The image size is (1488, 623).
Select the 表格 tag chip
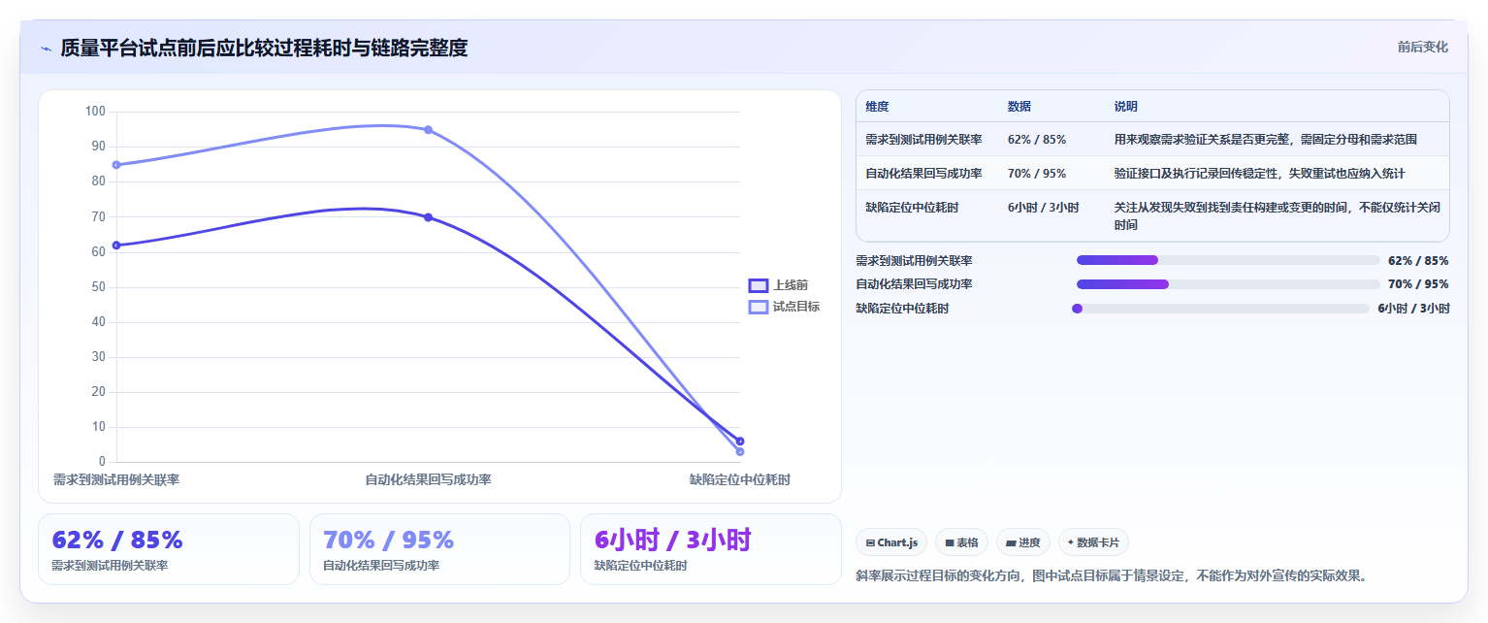[961, 542]
